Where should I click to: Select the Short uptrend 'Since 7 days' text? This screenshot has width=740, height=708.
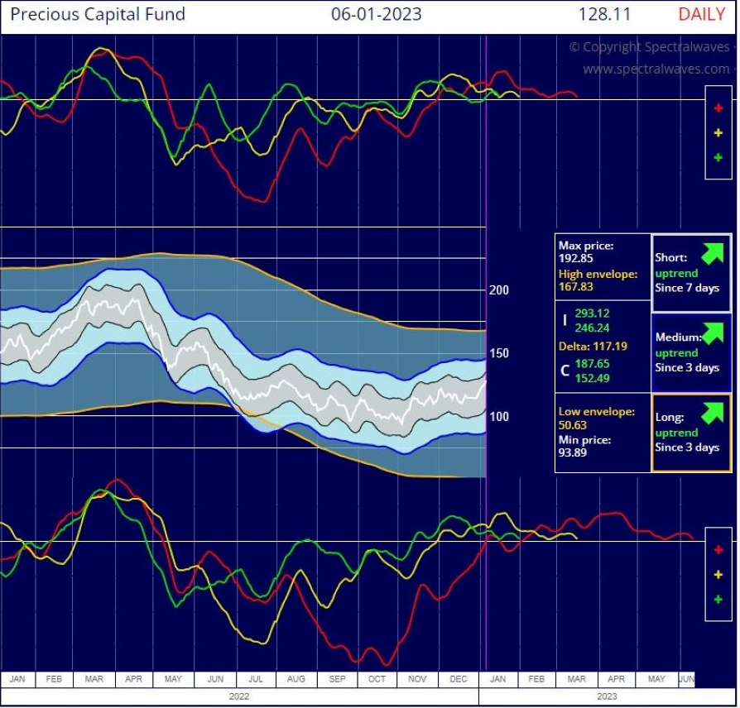[x=687, y=288]
